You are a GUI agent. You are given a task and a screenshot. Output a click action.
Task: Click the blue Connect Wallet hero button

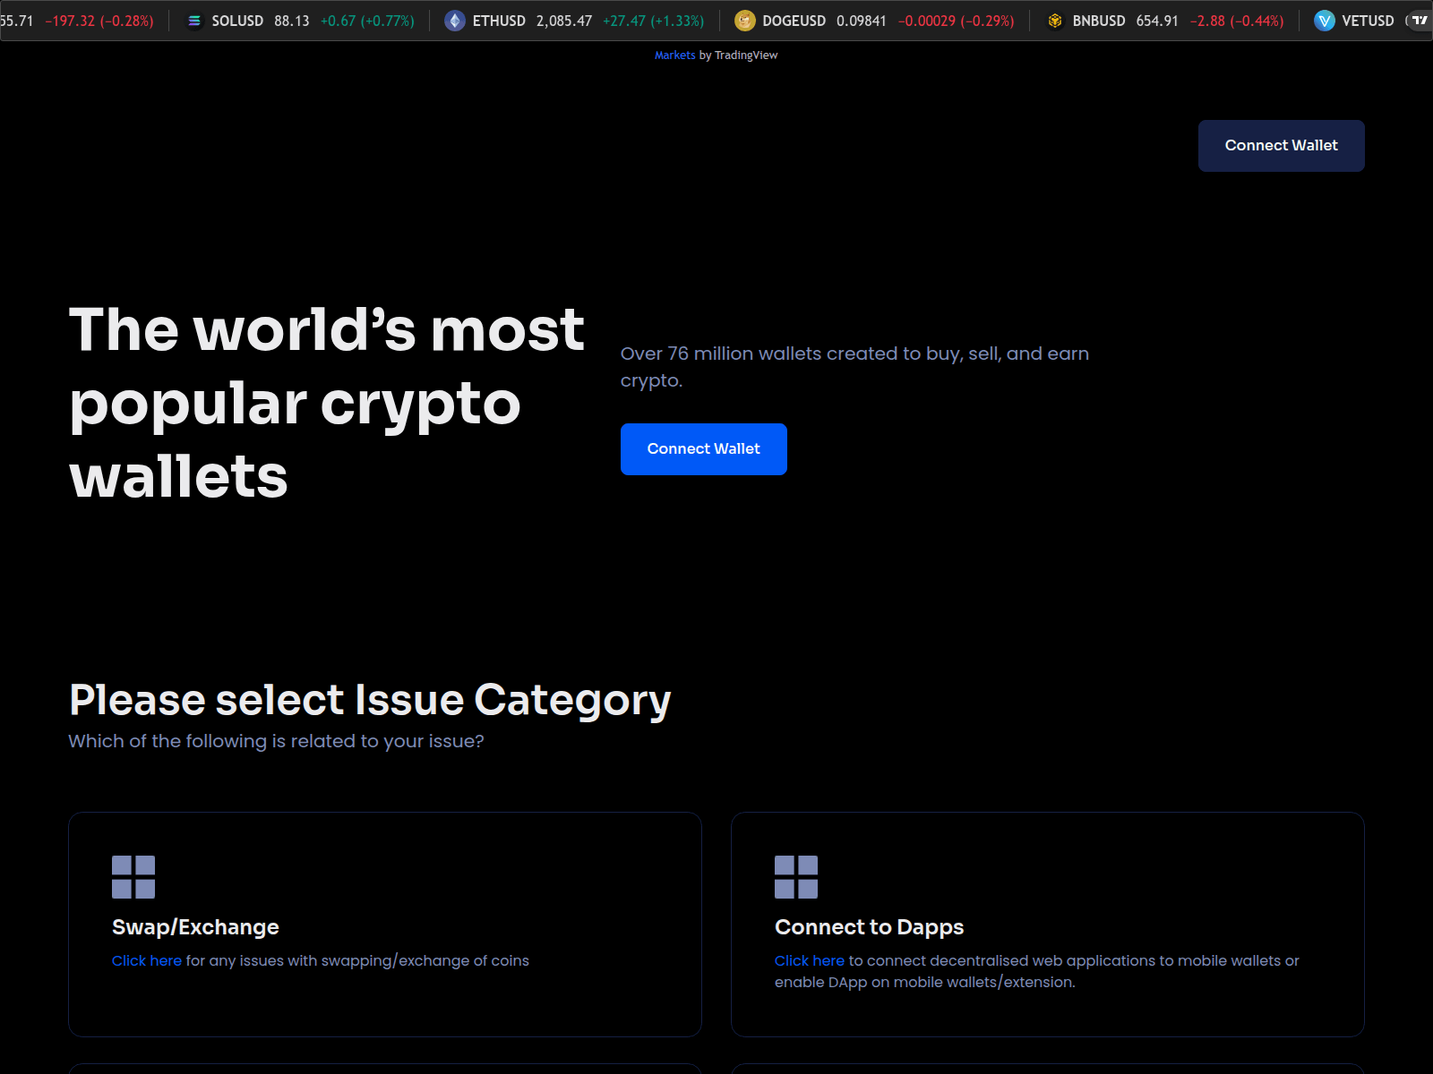click(x=704, y=449)
